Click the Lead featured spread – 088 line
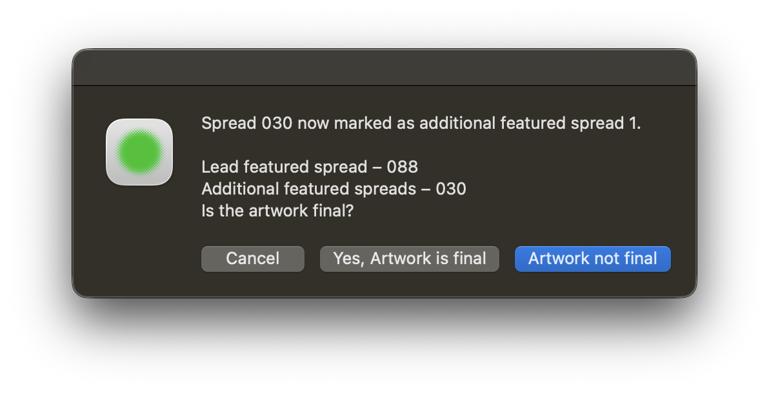The image size is (769, 393). [310, 167]
